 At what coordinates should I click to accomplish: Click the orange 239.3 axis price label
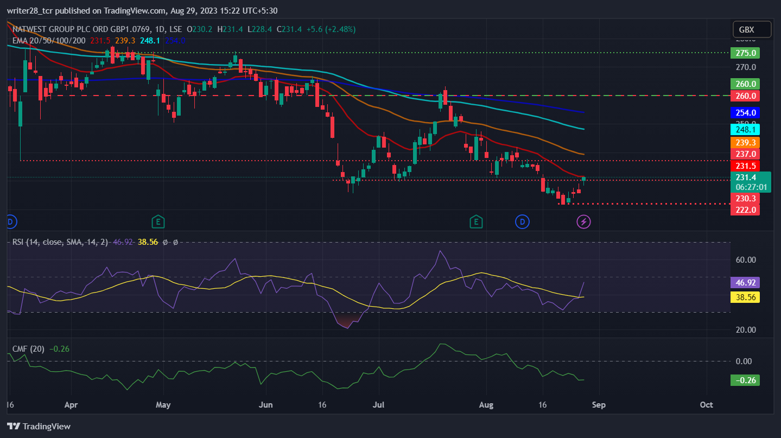click(745, 142)
